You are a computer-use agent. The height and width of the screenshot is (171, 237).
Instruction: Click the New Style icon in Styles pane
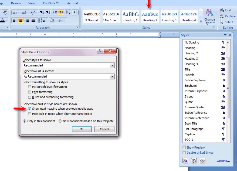(185, 161)
